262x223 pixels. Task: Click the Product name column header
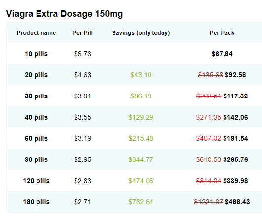click(x=36, y=33)
